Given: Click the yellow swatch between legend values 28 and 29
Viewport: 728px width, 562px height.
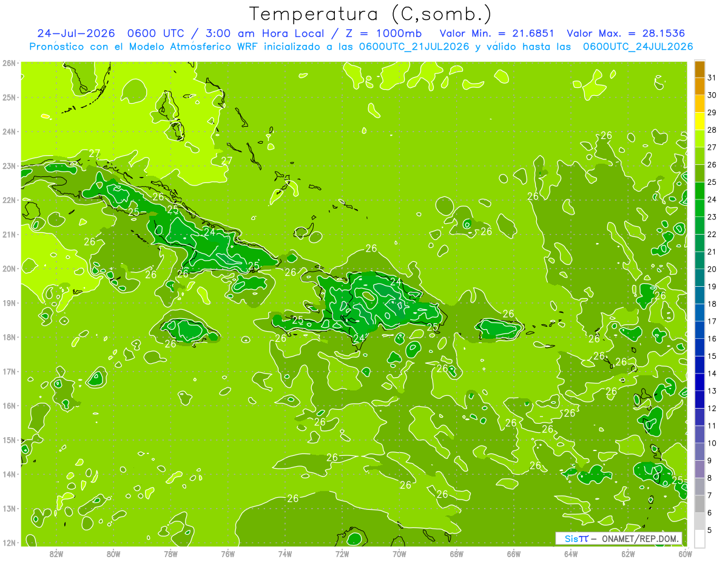Looking at the screenshot, I should pos(699,121).
